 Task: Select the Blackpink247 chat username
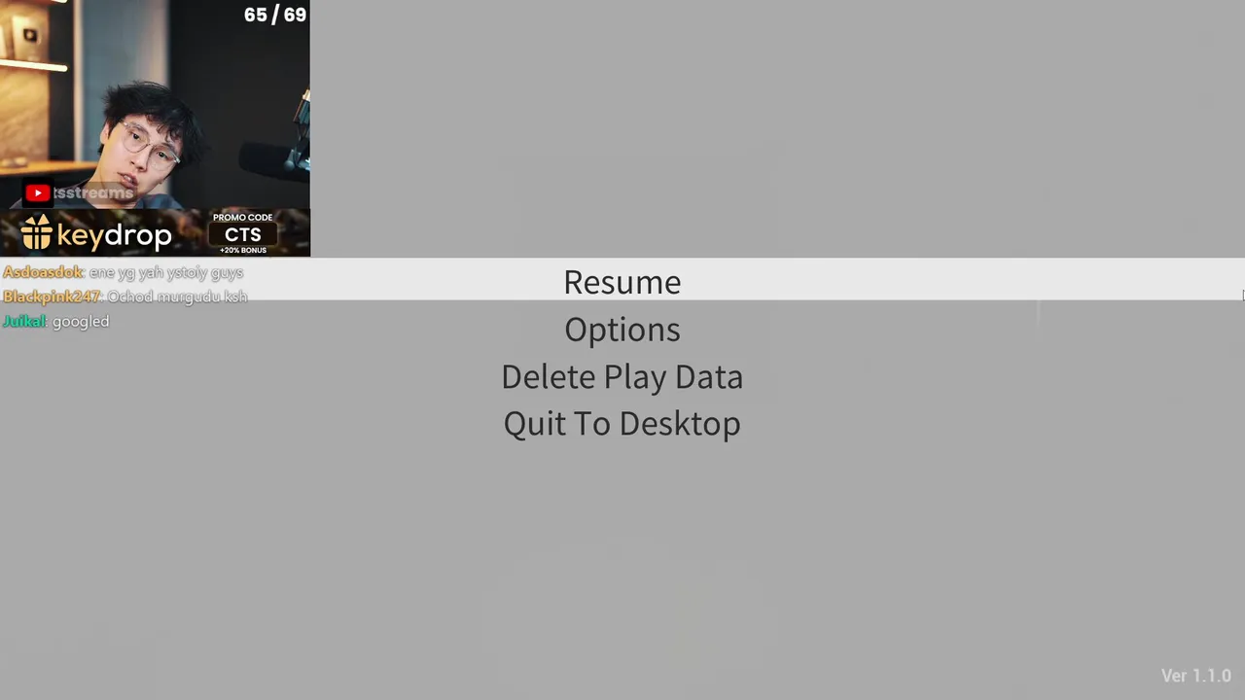[x=52, y=297]
